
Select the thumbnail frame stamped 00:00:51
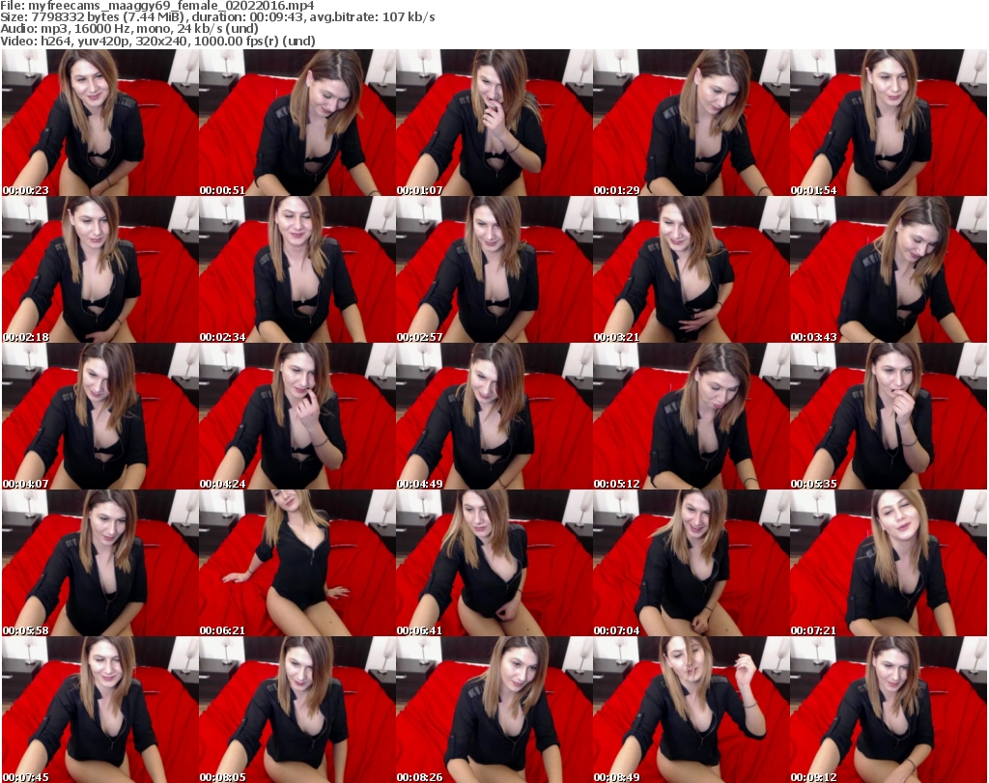297,123
